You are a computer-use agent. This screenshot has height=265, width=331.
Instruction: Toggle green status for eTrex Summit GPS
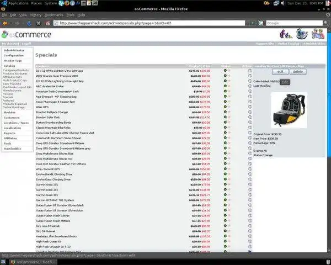(x=225, y=169)
